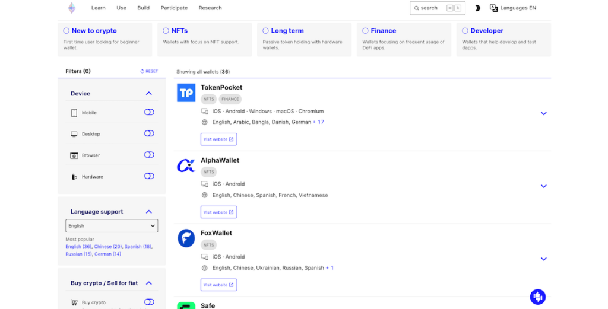Open the Build menu
Screen dimensions: 608x309
pos(144,8)
